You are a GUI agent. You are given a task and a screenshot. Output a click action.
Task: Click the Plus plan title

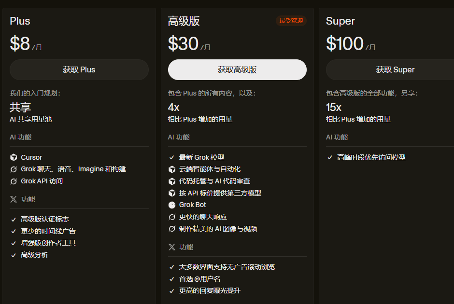[x=20, y=21]
